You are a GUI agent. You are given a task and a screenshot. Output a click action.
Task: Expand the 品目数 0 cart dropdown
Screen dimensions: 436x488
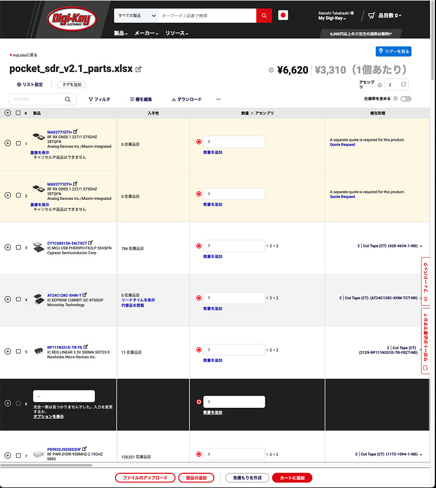390,15
